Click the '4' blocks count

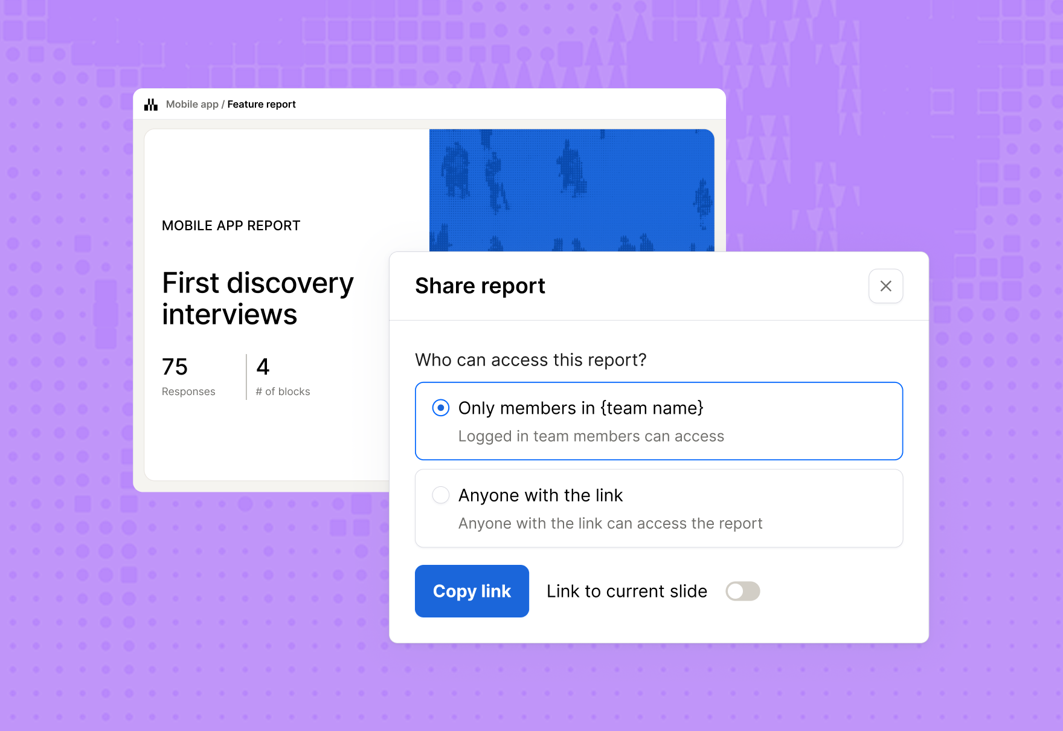[263, 367]
